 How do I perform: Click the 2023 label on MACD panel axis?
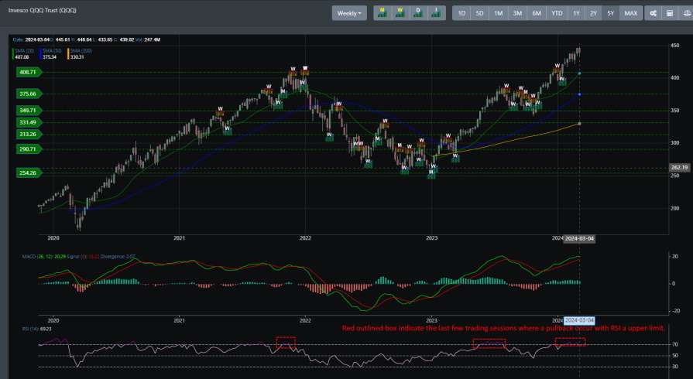432,321
